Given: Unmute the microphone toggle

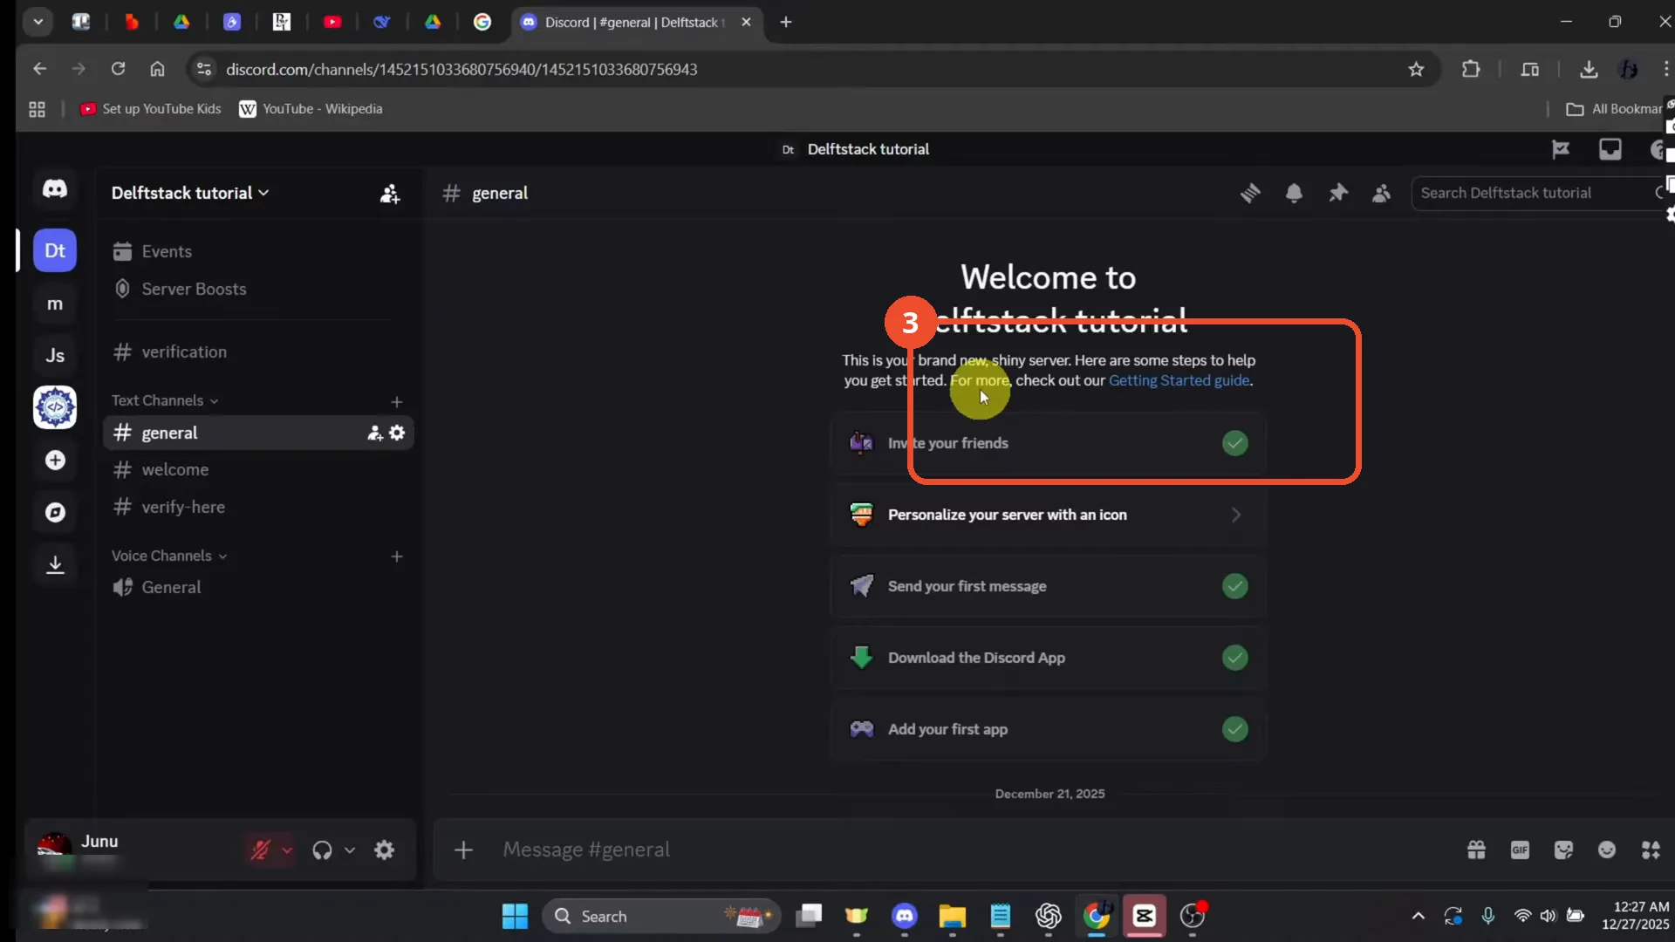Looking at the screenshot, I should click(x=260, y=850).
